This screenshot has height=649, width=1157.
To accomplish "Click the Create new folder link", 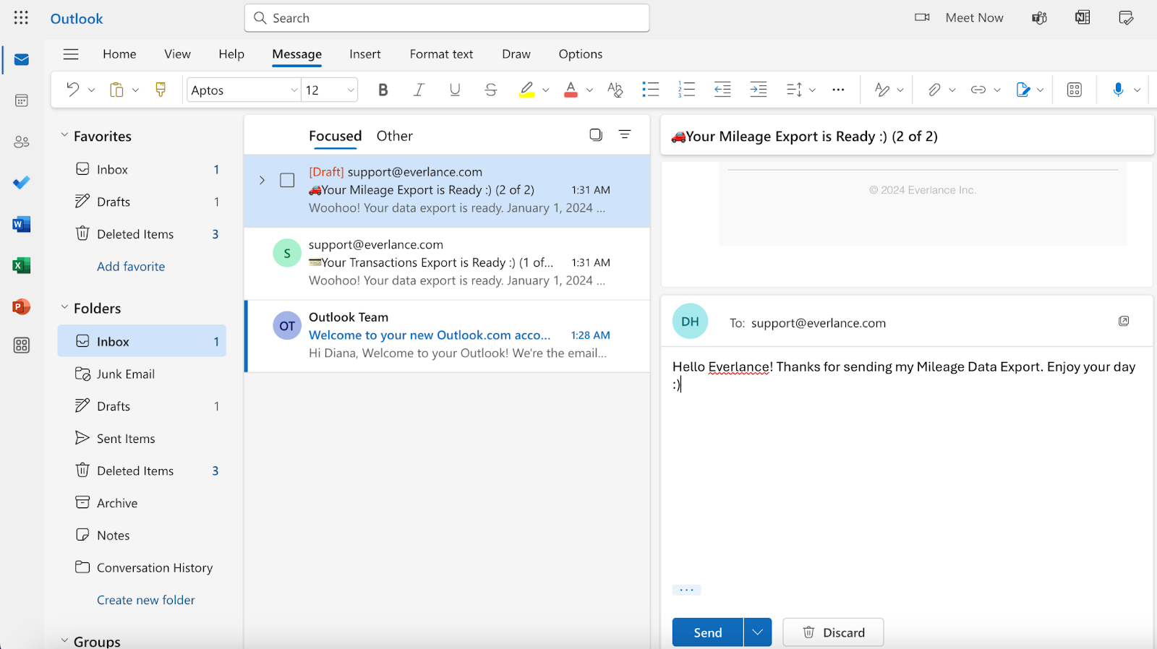I will [x=146, y=600].
